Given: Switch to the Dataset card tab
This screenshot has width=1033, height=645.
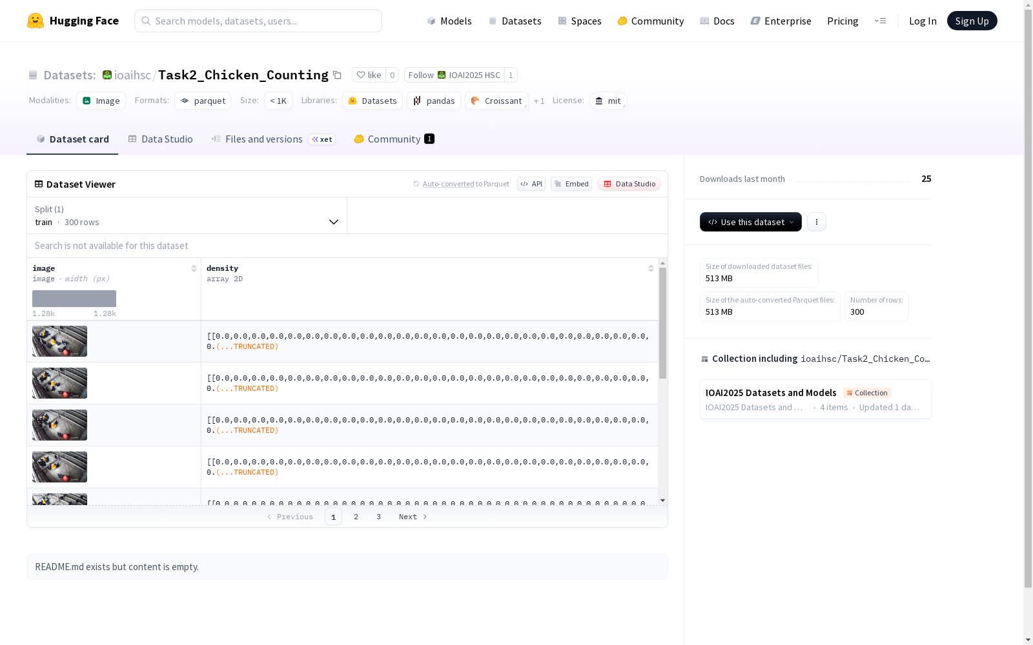Looking at the screenshot, I should 72,139.
